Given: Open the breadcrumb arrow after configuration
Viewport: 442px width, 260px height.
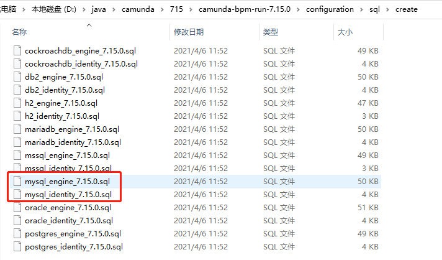Looking at the screenshot, I should (361, 9).
